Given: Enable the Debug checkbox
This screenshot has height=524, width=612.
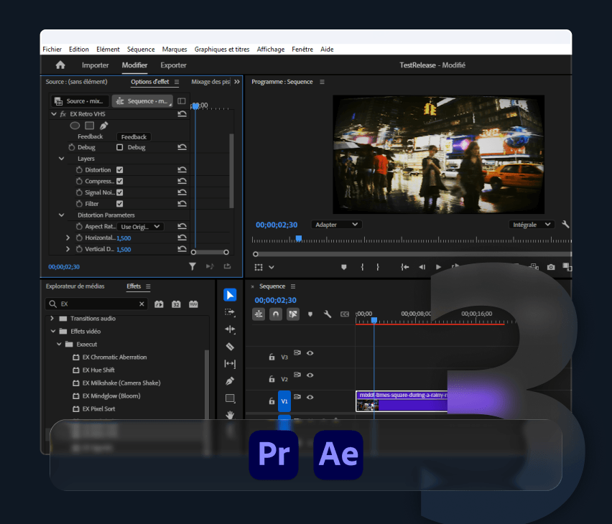Looking at the screenshot, I should pyautogui.click(x=120, y=147).
